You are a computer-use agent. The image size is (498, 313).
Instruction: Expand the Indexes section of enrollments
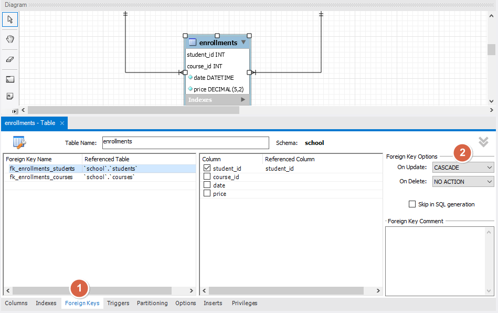(242, 100)
